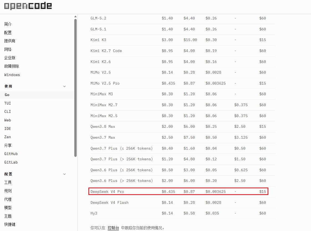Click the sidebar scrollbar thumb

click(x=75, y=88)
